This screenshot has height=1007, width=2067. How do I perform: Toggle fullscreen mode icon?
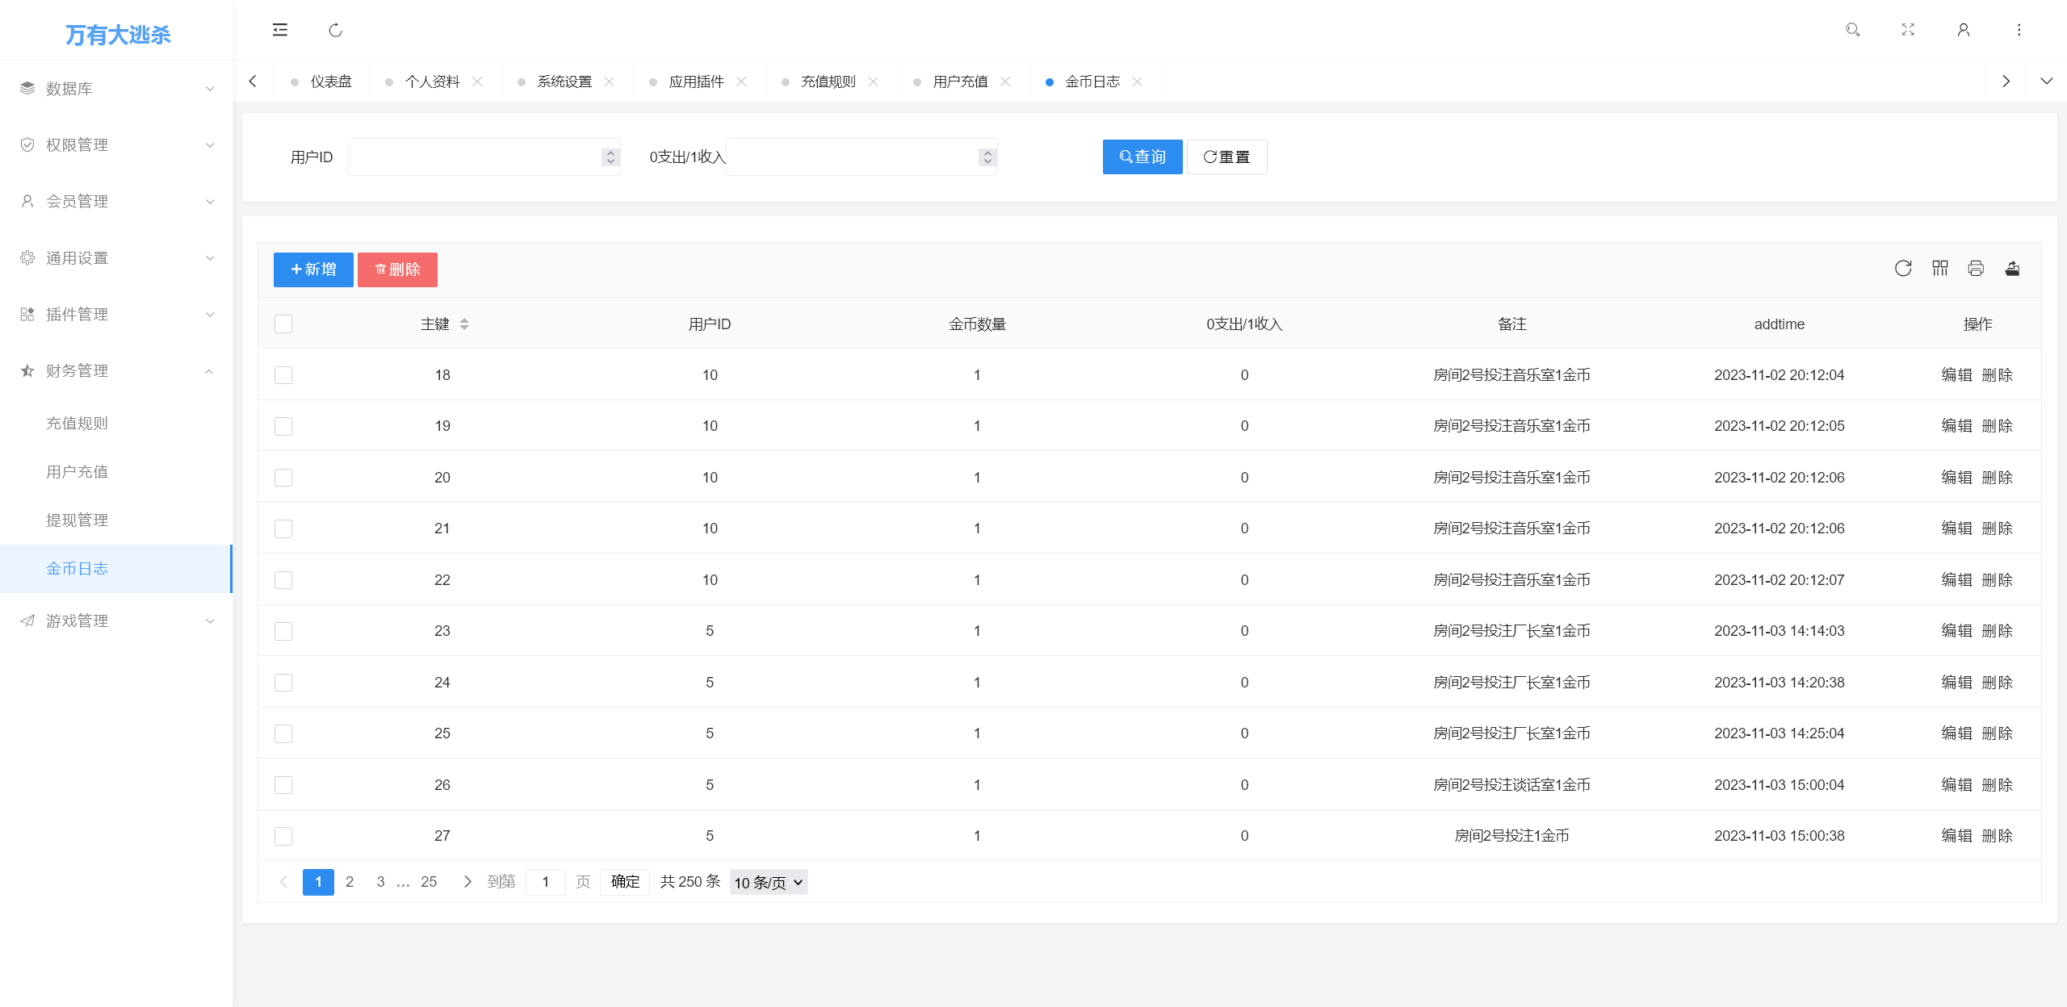(x=1908, y=30)
